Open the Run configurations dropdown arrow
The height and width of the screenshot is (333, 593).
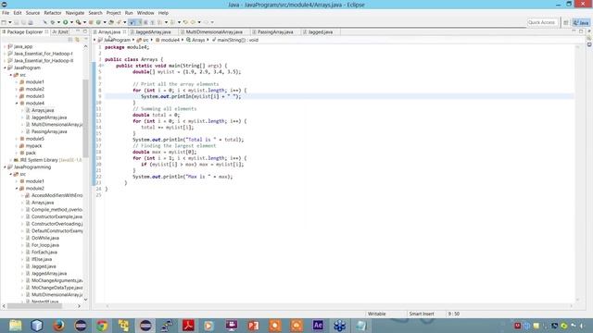tap(71, 22)
